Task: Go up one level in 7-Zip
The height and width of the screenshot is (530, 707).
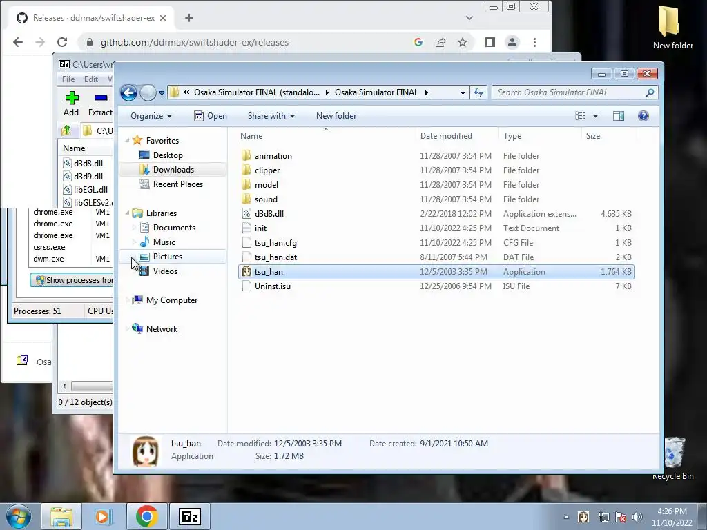Action: coord(66,130)
